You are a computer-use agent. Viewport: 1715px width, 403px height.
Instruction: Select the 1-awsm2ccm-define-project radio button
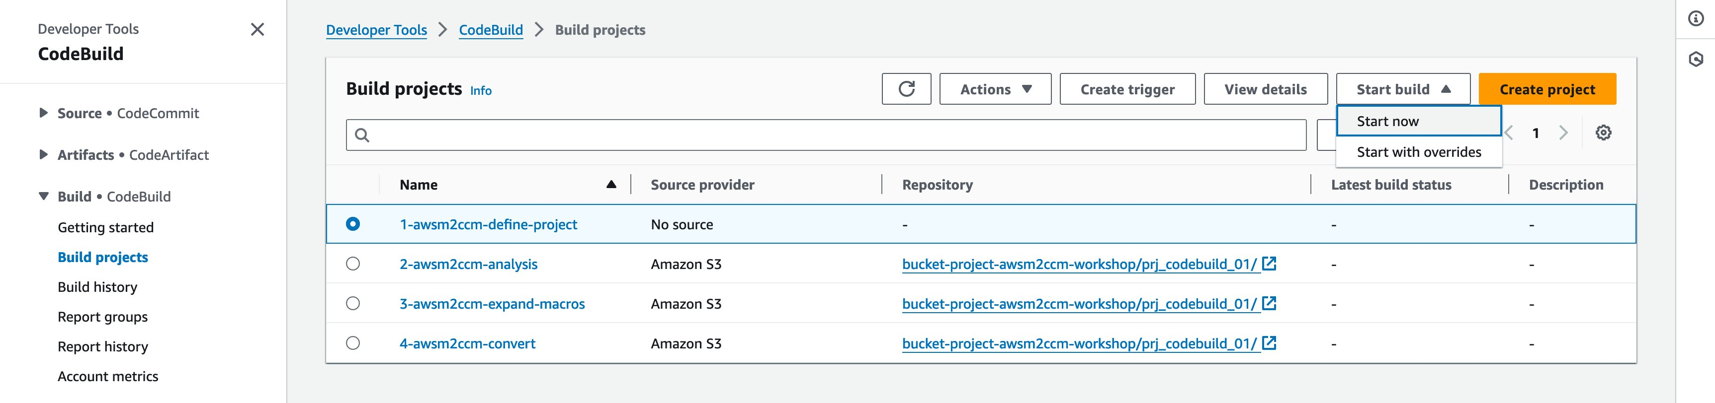coord(353,224)
